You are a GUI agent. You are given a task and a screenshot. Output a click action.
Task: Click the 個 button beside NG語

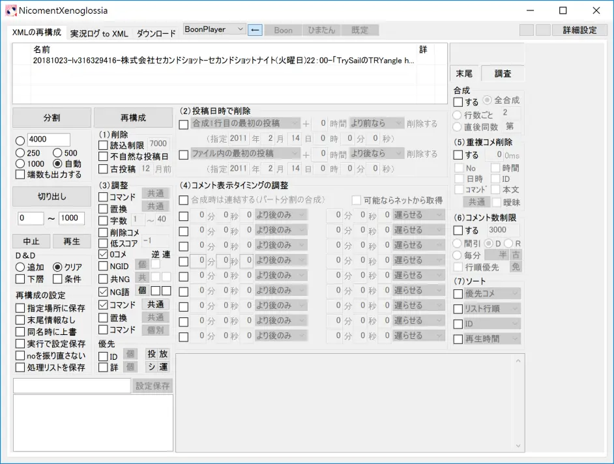pyautogui.click(x=142, y=291)
